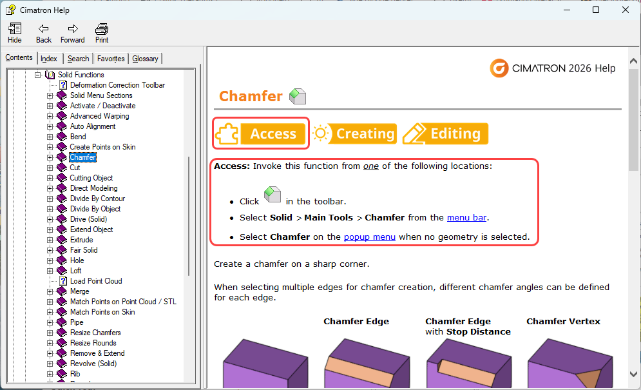Viewport: 641px width, 390px height.
Task: Switch to the Index tab
Action: click(x=49, y=59)
